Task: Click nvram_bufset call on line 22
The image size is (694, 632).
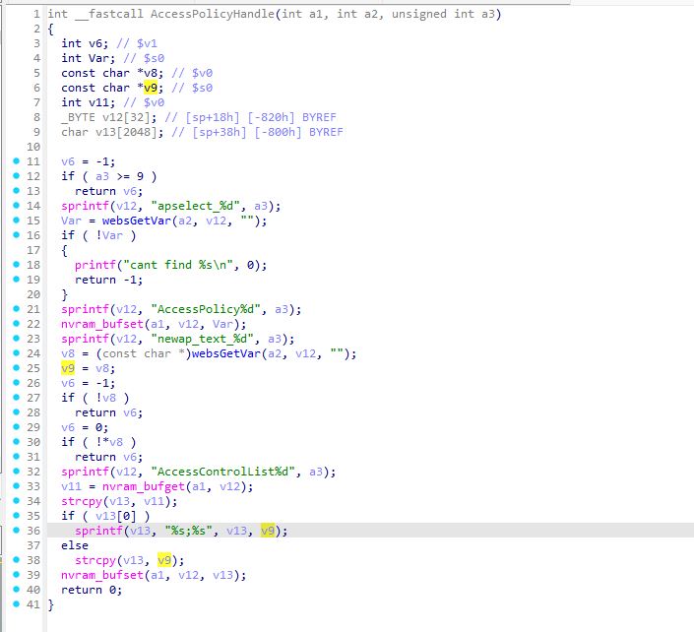Action: pos(102,324)
